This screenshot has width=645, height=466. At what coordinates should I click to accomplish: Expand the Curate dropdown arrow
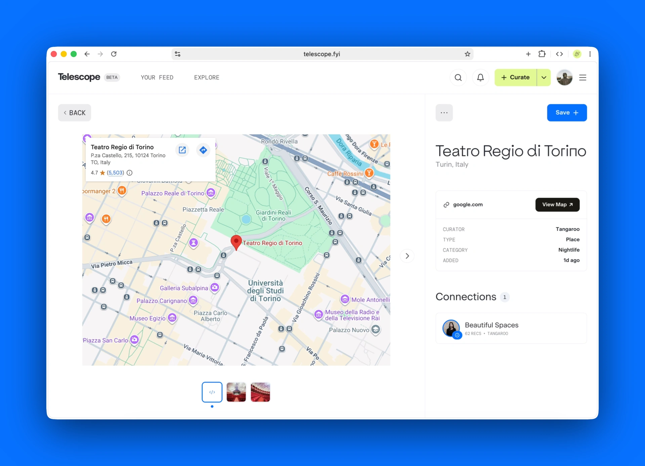tap(544, 78)
